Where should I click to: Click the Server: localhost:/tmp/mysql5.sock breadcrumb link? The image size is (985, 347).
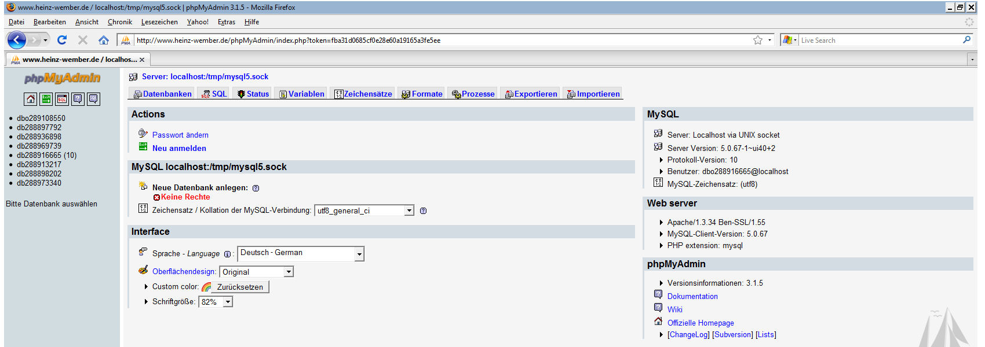(205, 76)
